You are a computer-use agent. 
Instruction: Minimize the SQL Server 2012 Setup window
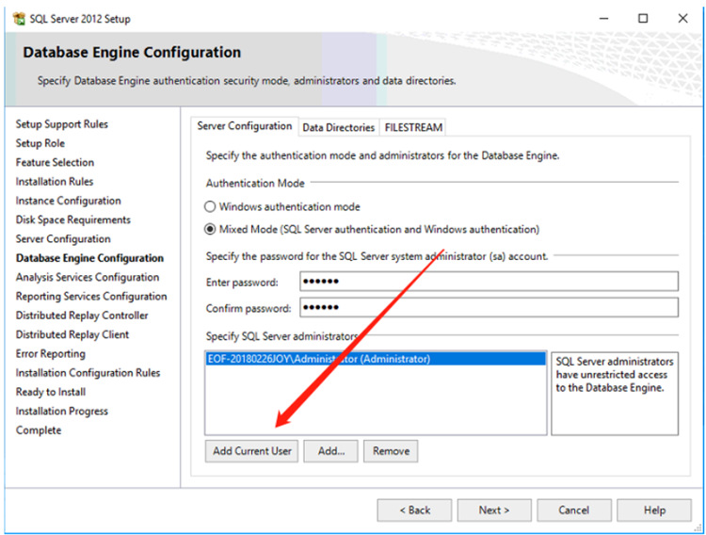(603, 19)
